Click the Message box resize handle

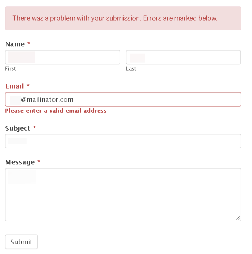[238, 218]
